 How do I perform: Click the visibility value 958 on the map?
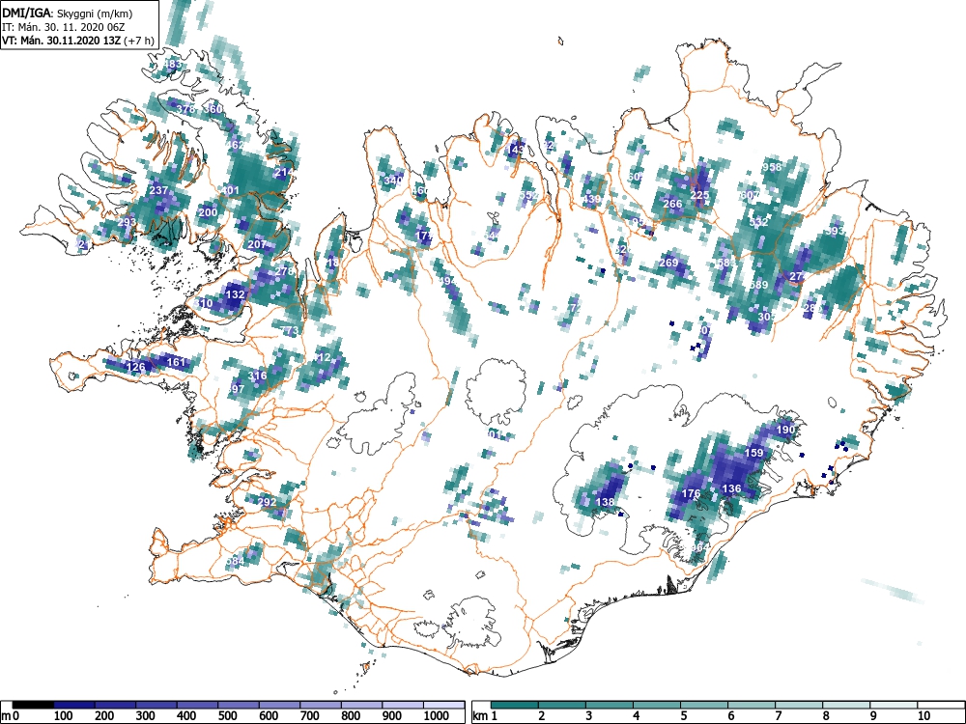pos(771,167)
